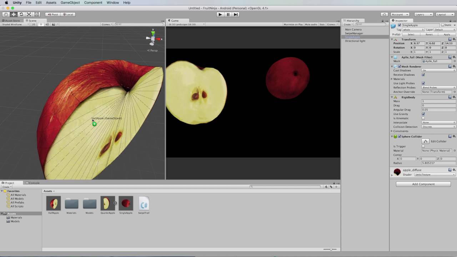This screenshot has width=457, height=257.
Task: Disable Mesh Renderer component checkbox
Action: [x=400, y=66]
